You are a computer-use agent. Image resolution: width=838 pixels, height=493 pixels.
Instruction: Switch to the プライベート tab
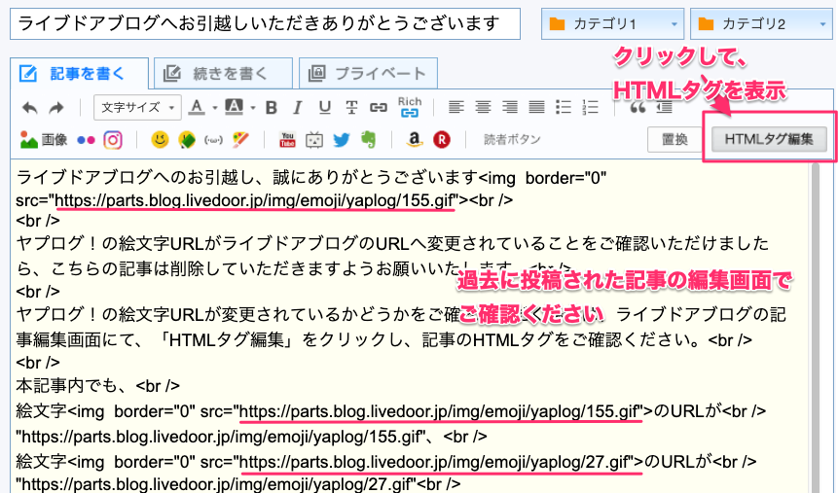click(x=368, y=74)
